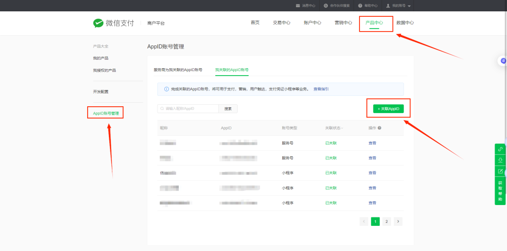Expand the 我的账号 dropdown arrow
Viewport: 507px width, 251px height.
(x=409, y=6)
